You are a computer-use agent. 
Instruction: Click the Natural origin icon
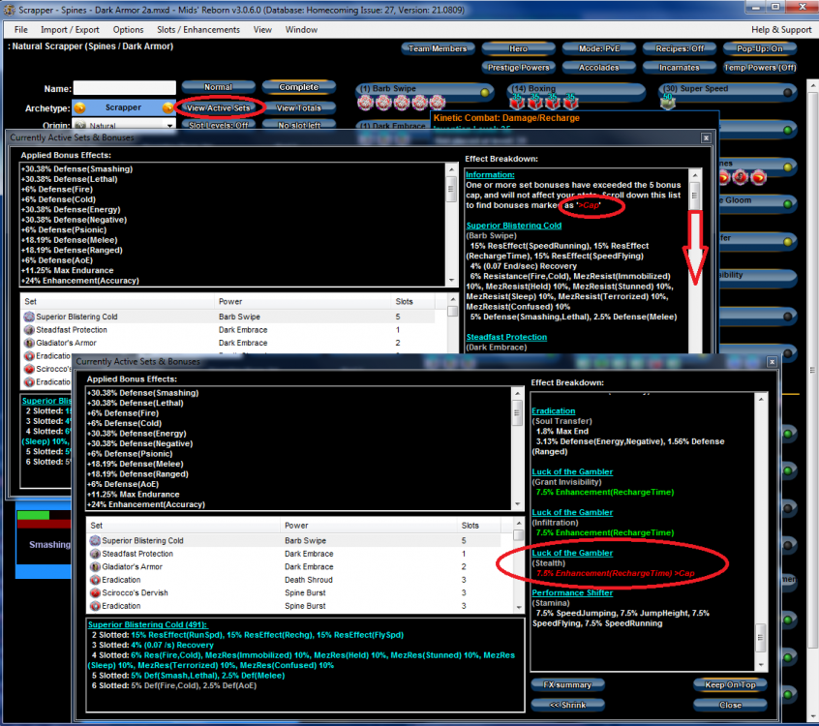pyautogui.click(x=80, y=126)
